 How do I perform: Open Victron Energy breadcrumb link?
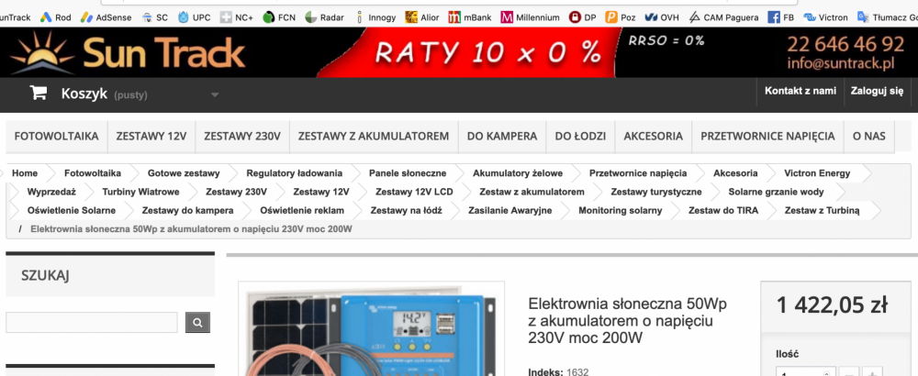click(817, 173)
